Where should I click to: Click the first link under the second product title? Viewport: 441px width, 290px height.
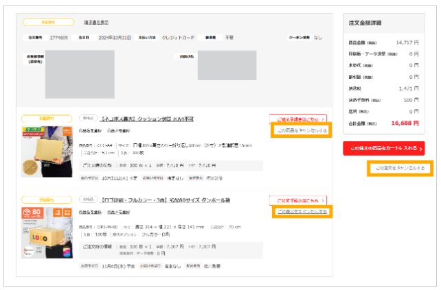pos(91,213)
